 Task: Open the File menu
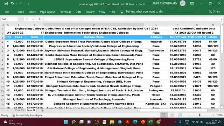7,12
